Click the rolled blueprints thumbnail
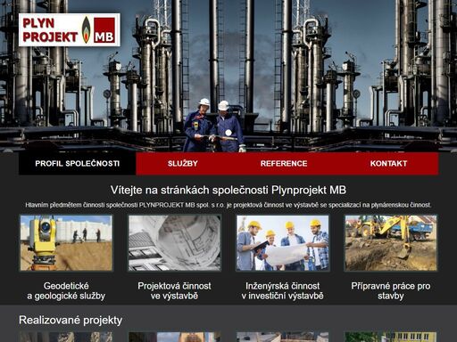 pyautogui.click(x=175, y=243)
